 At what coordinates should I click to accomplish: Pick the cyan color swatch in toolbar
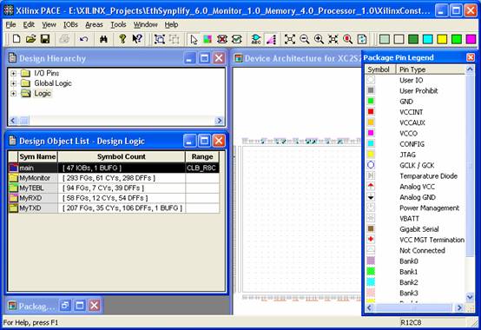[428, 39]
